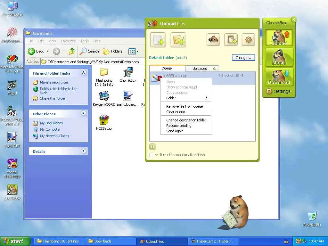Enable Turn off computer after finish checkbox
Image resolution: width=328 pixels, height=246 pixels.
tap(151, 155)
